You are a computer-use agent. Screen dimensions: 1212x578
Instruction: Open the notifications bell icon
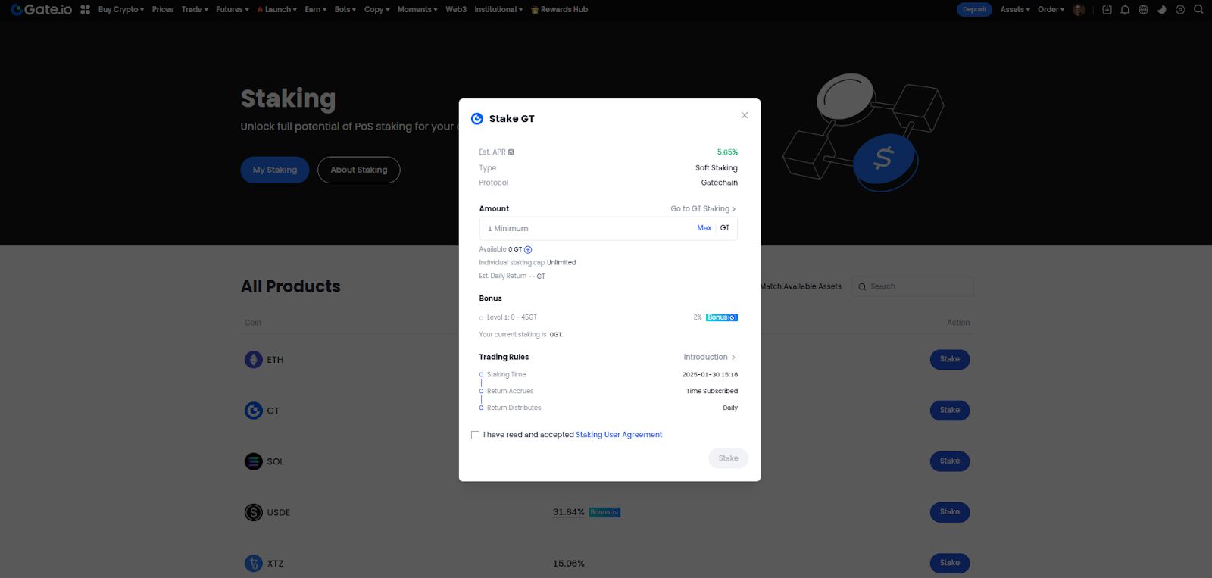(1125, 10)
